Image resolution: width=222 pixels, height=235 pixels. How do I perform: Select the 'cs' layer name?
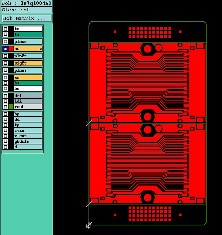click(28, 49)
